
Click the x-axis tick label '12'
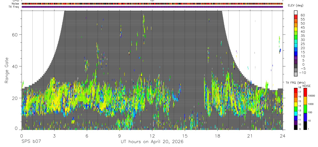coord(152,136)
